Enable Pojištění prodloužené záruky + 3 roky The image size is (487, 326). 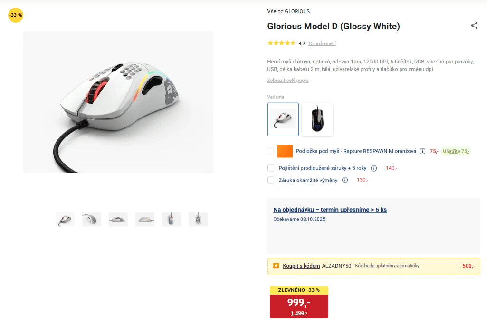coord(271,168)
